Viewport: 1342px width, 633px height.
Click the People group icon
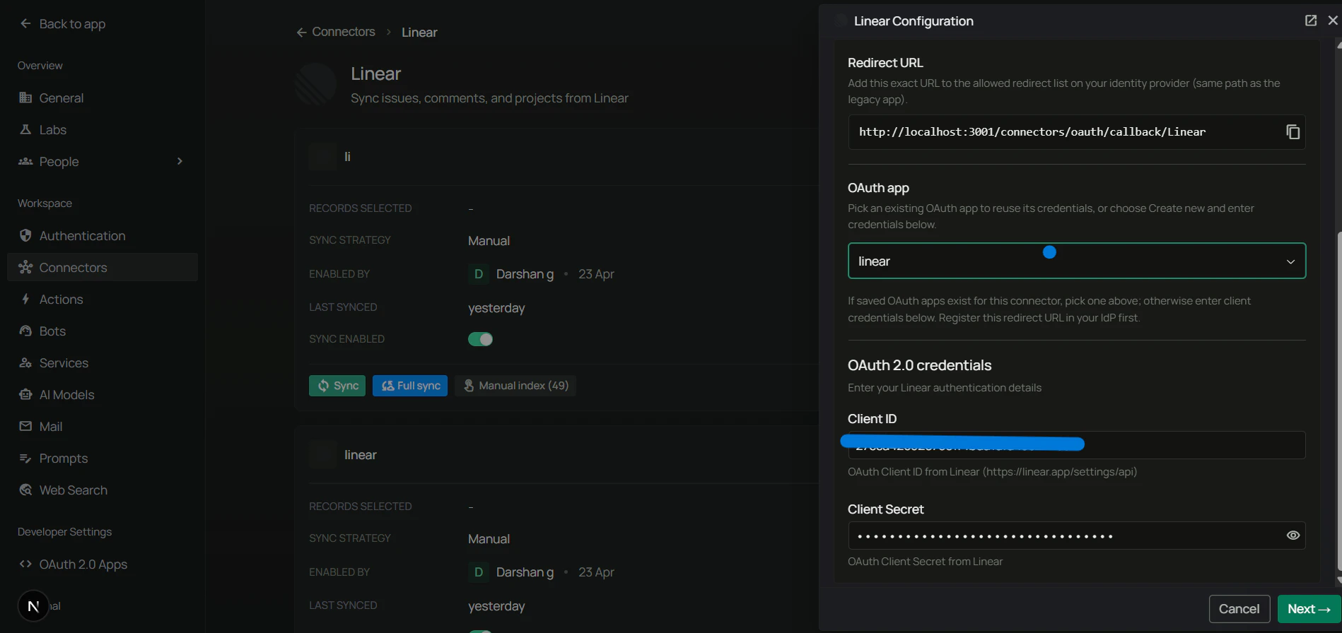click(25, 161)
